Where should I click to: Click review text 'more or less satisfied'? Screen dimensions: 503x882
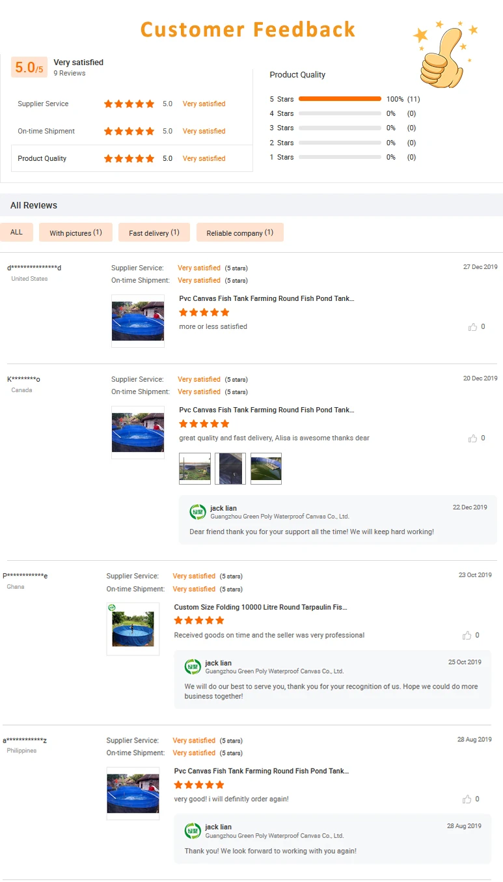(213, 326)
